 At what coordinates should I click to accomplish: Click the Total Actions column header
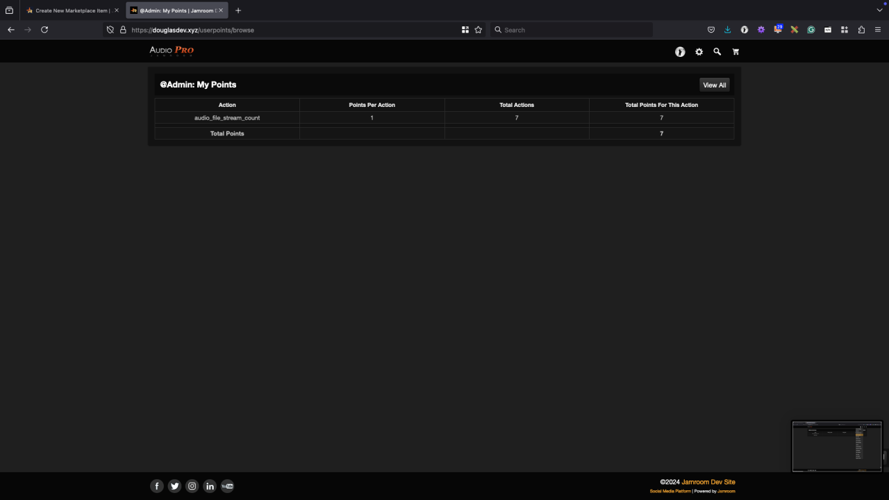pyautogui.click(x=517, y=105)
